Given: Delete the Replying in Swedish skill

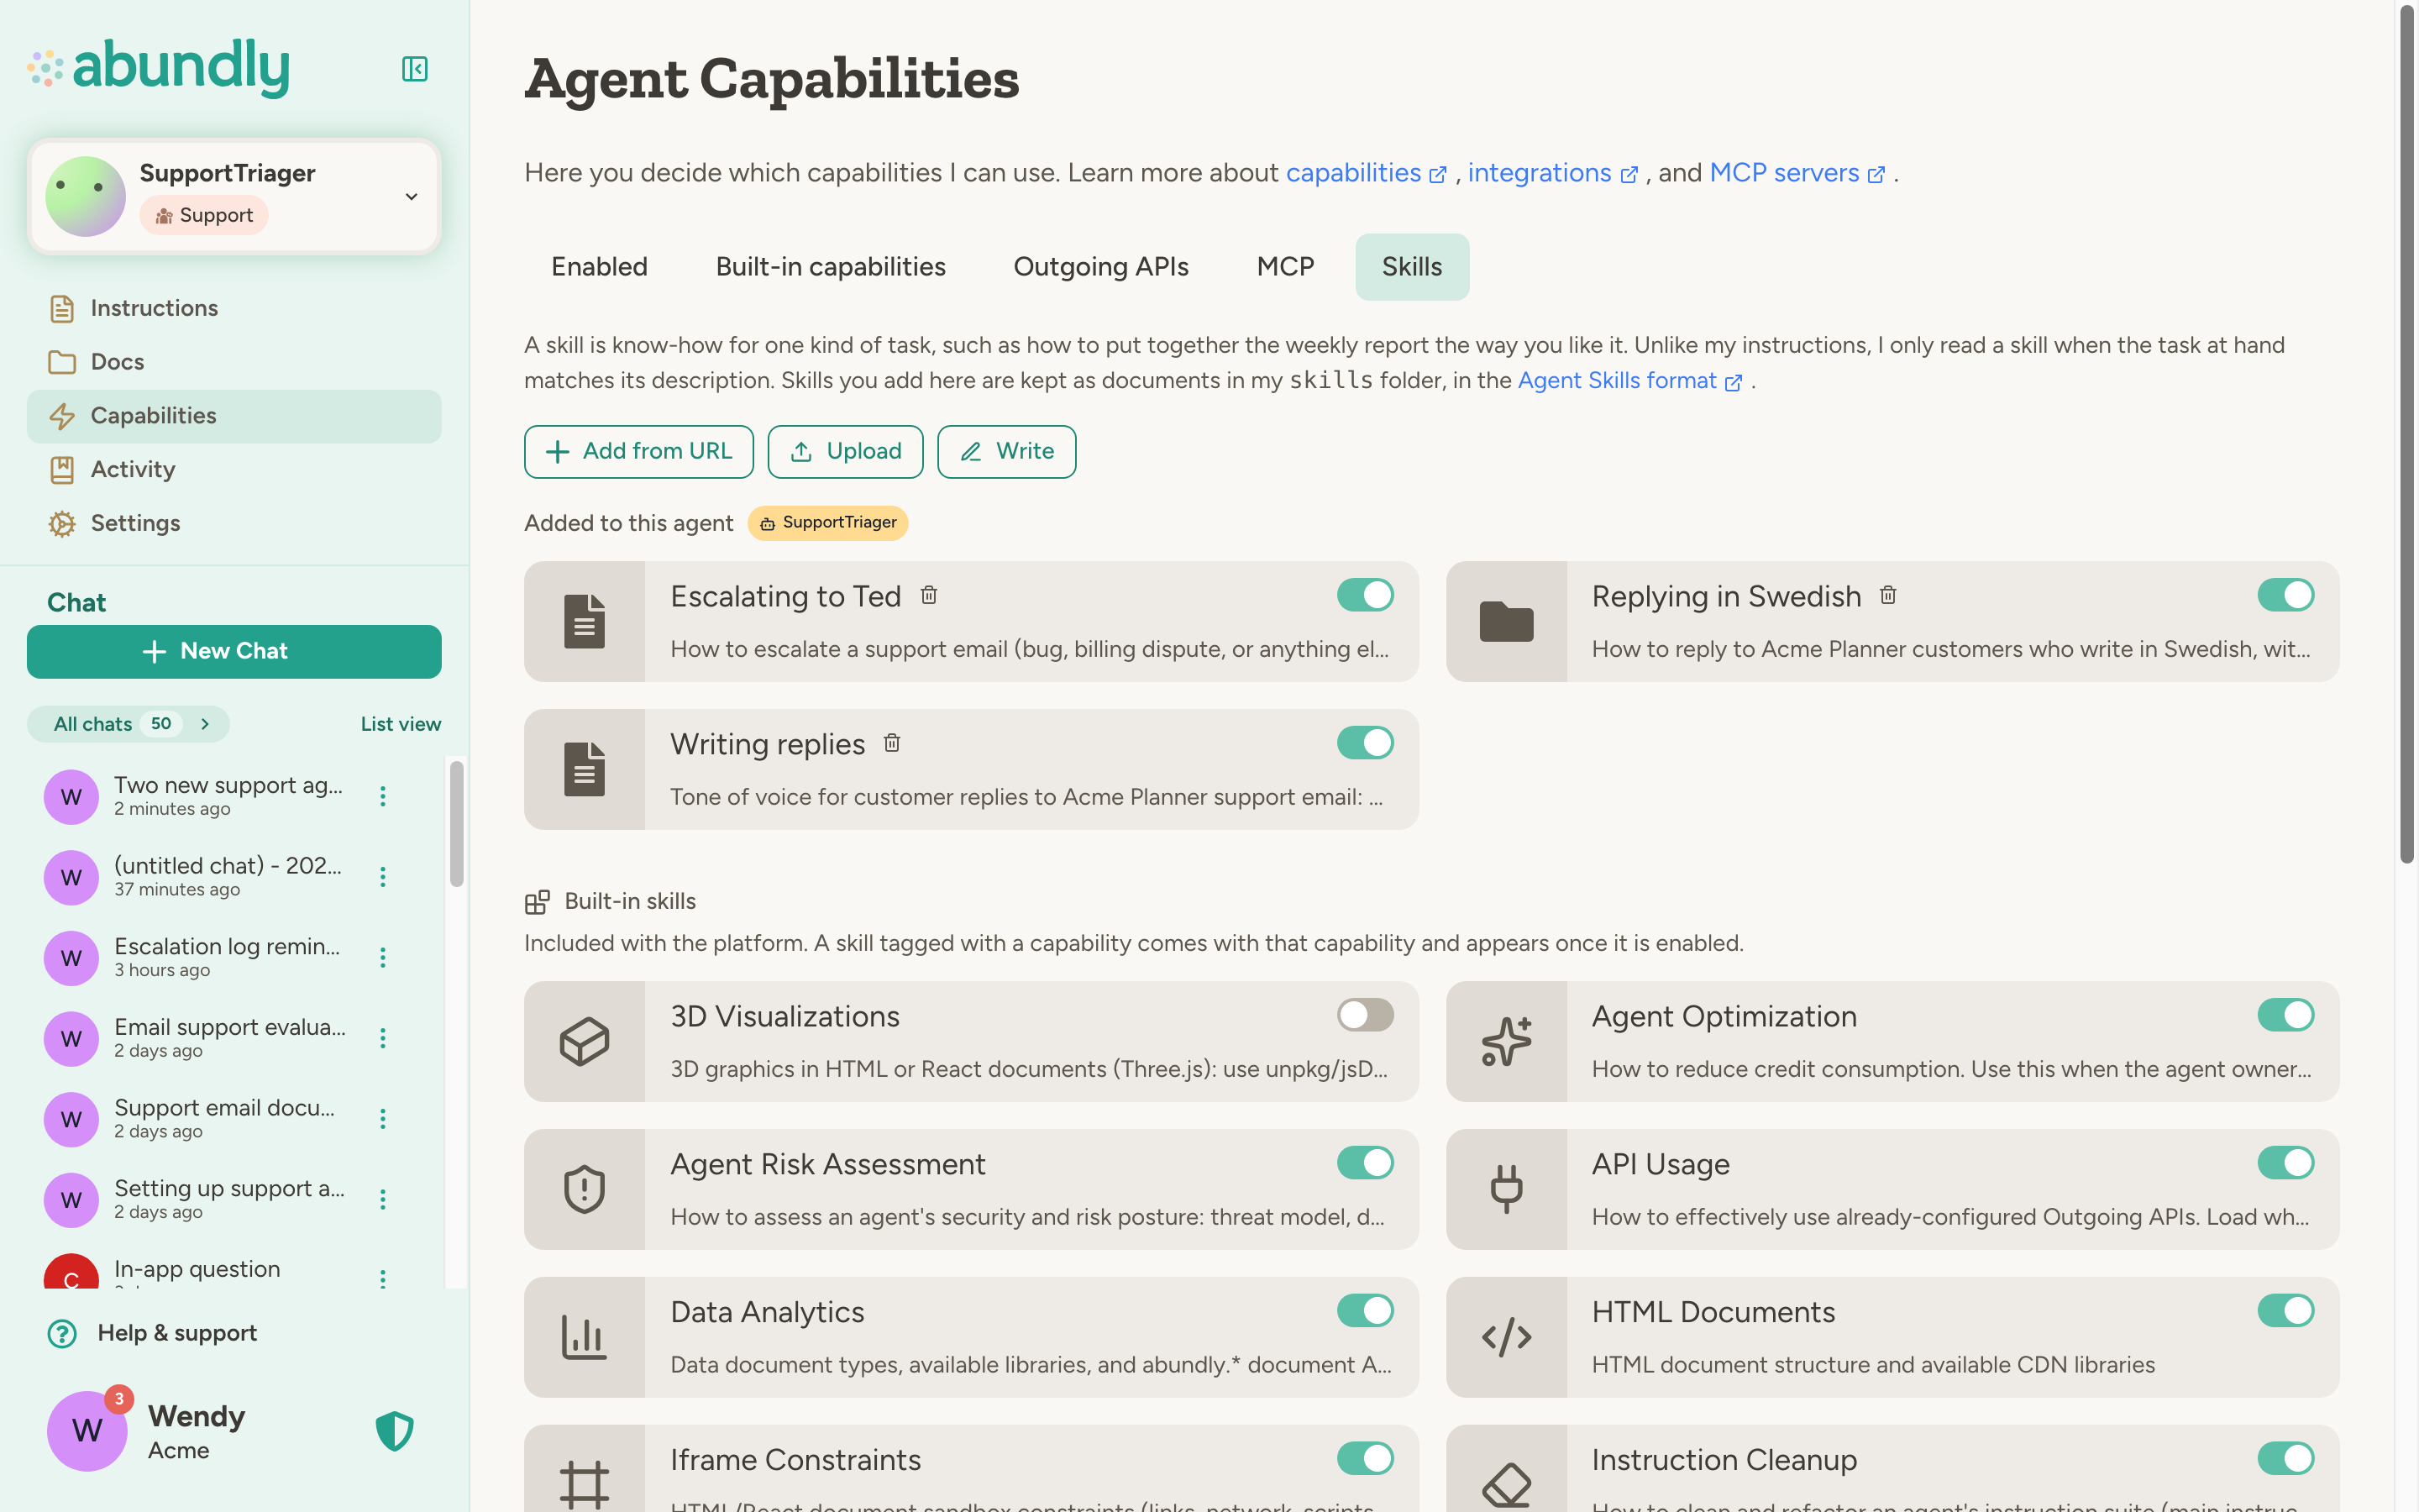Looking at the screenshot, I should point(1887,595).
